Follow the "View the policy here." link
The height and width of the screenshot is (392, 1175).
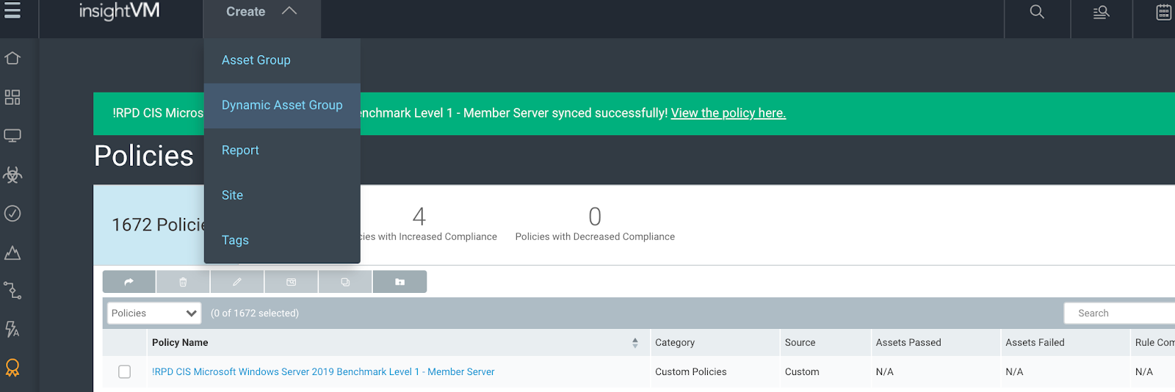(728, 113)
